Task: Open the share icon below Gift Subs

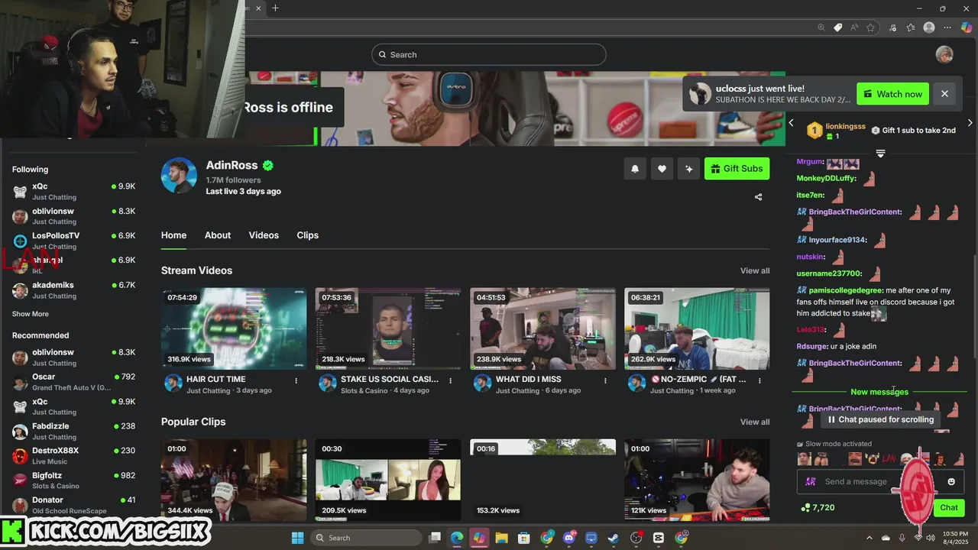Action: (x=758, y=197)
